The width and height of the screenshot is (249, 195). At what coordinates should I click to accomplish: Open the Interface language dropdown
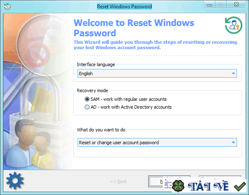click(157, 74)
